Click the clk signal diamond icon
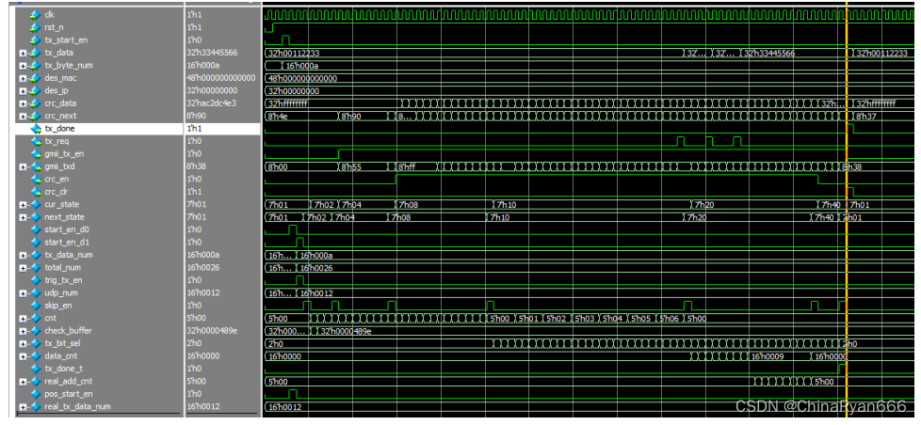Viewport: 921px width, 425px height. click(35, 15)
